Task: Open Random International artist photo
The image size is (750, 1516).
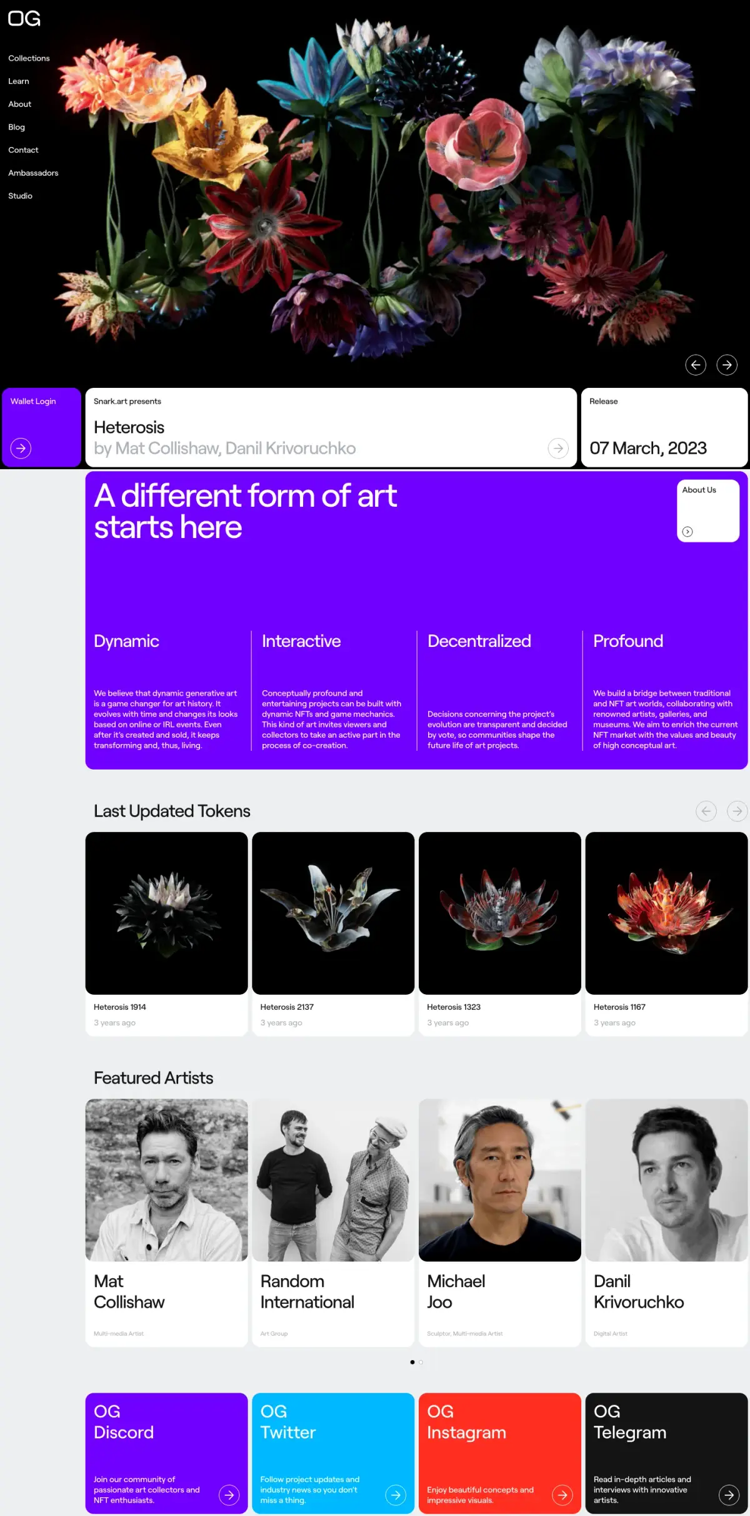Action: 333,1180
